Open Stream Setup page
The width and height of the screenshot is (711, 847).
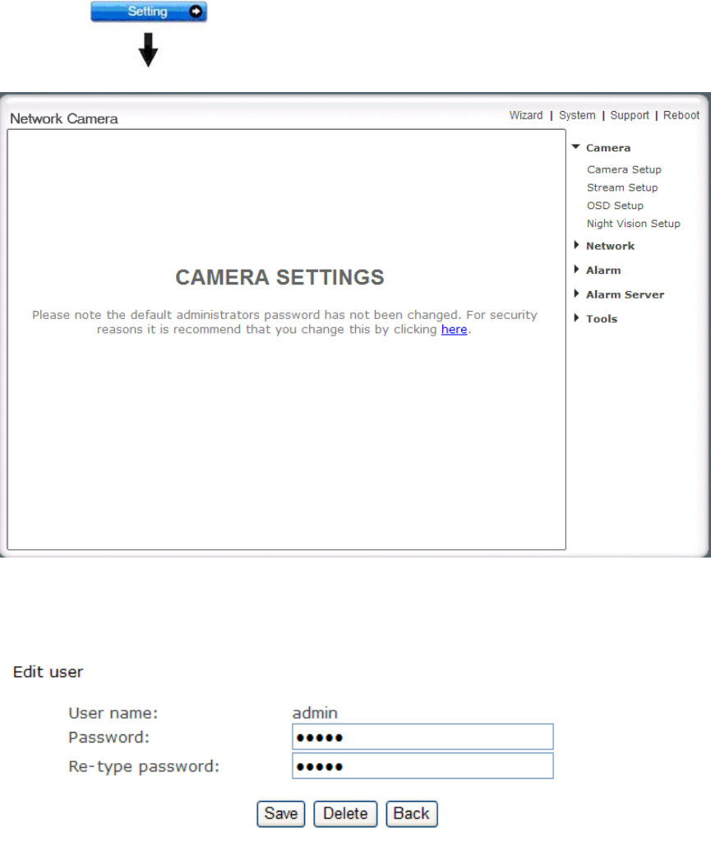(622, 187)
